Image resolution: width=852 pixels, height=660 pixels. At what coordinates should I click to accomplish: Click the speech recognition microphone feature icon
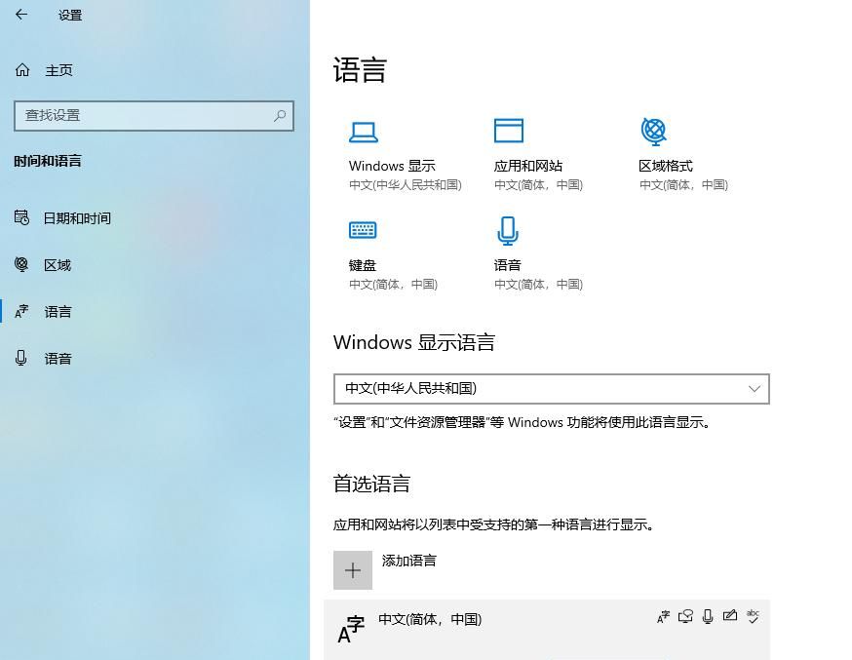pos(708,616)
